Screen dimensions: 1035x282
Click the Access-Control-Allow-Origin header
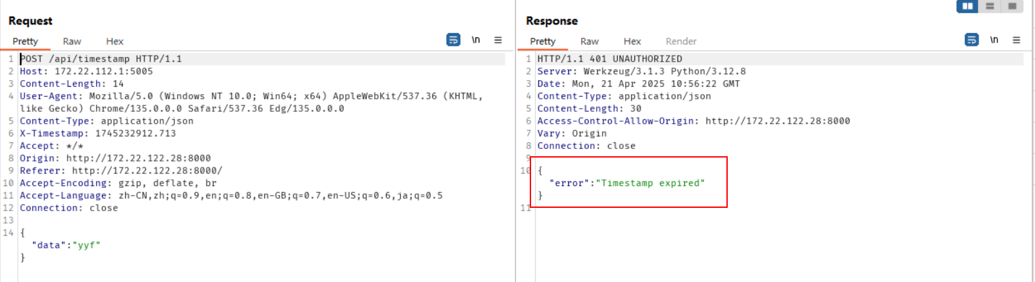693,121
